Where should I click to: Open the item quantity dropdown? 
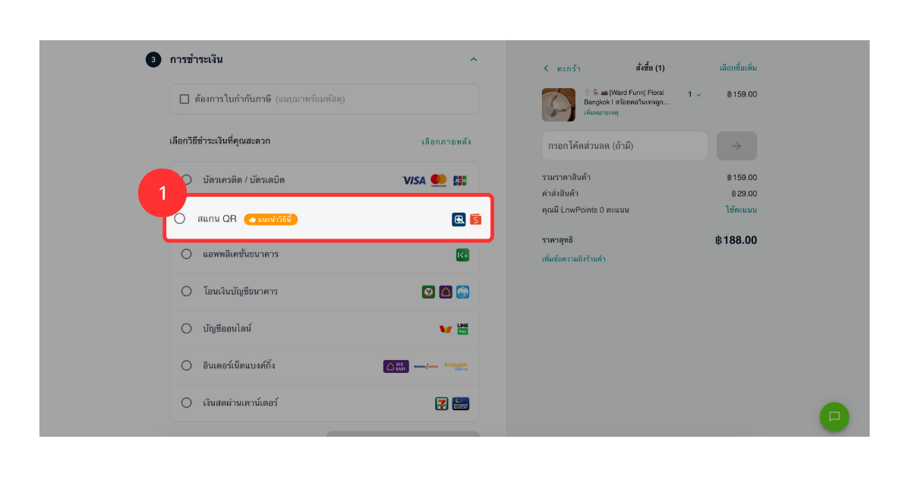(x=695, y=94)
